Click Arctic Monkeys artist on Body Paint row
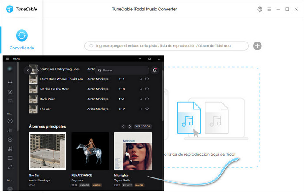The height and width of the screenshot is (193, 304). click(98, 99)
